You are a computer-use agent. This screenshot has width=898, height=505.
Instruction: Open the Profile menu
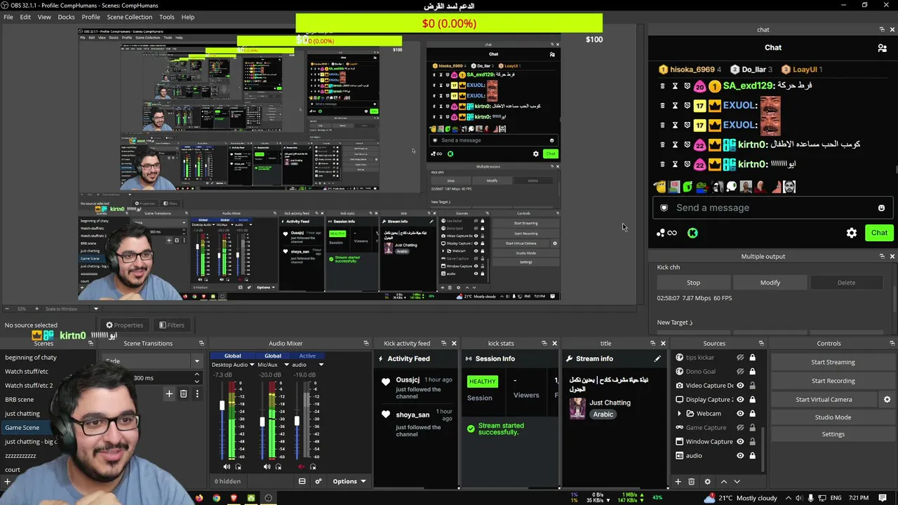pyautogui.click(x=91, y=17)
